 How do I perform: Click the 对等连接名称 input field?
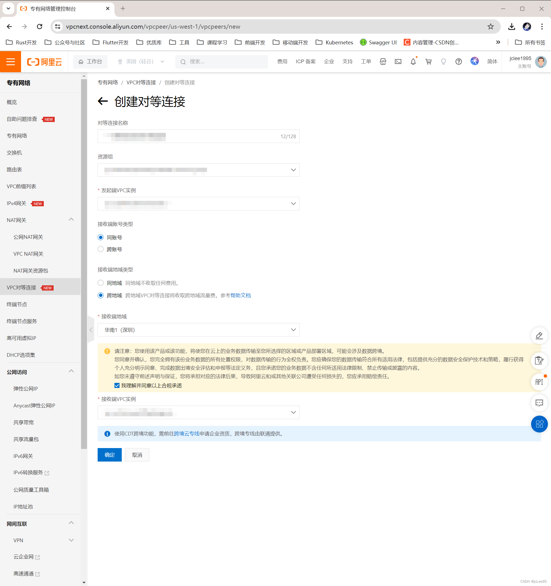pyautogui.click(x=198, y=136)
